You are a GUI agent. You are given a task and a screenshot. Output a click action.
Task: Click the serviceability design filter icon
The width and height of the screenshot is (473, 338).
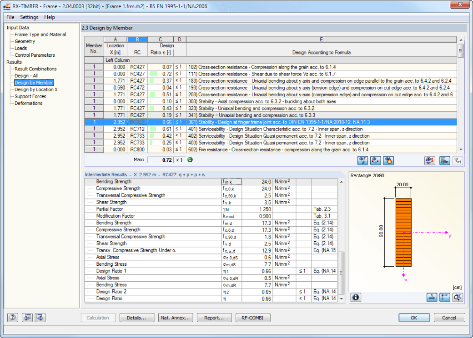[376, 160]
